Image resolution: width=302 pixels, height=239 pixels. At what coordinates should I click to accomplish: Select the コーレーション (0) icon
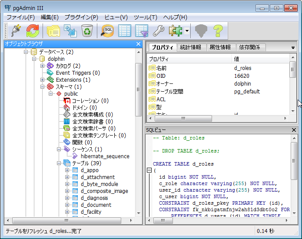[x=67, y=101]
